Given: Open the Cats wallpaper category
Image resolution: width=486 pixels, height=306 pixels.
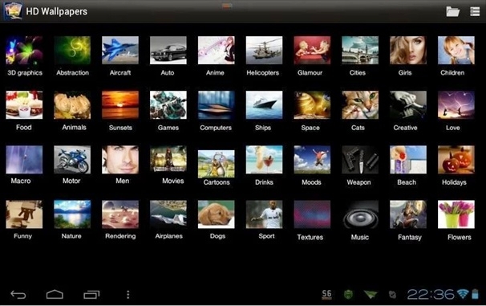Looking at the screenshot, I should click(x=360, y=105).
